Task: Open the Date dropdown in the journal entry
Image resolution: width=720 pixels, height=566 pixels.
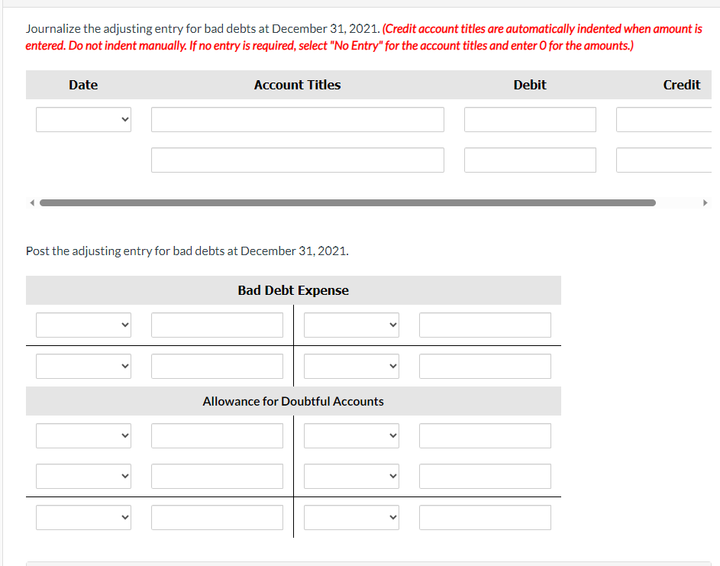Action: click(x=83, y=118)
